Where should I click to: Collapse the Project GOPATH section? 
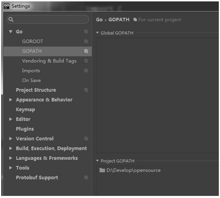click(97, 161)
